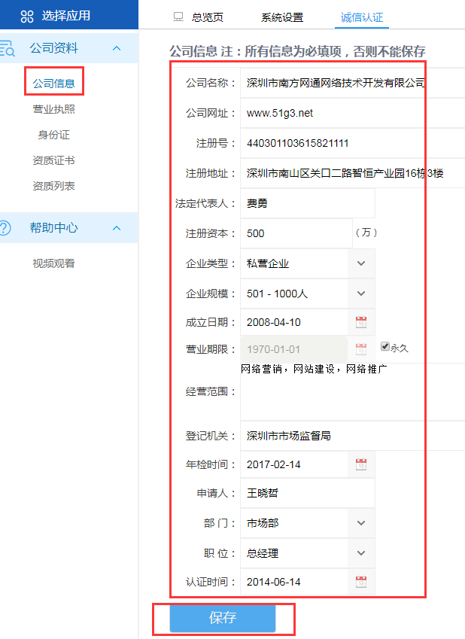Open calendar picker for 成立日期
This screenshot has width=465, height=639.
[361, 322]
